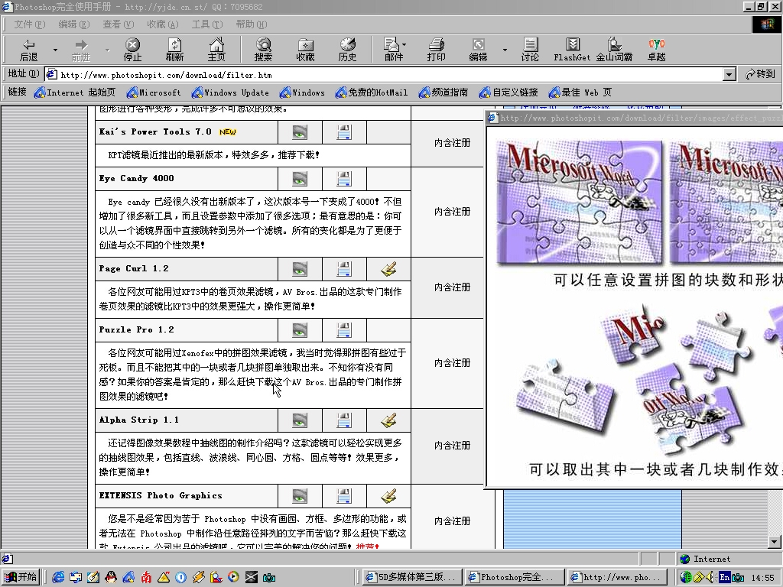Viewport: 783px width, 587px height.
Task: Click the eye preview icon for Eye Candy 4000
Action: [300, 179]
